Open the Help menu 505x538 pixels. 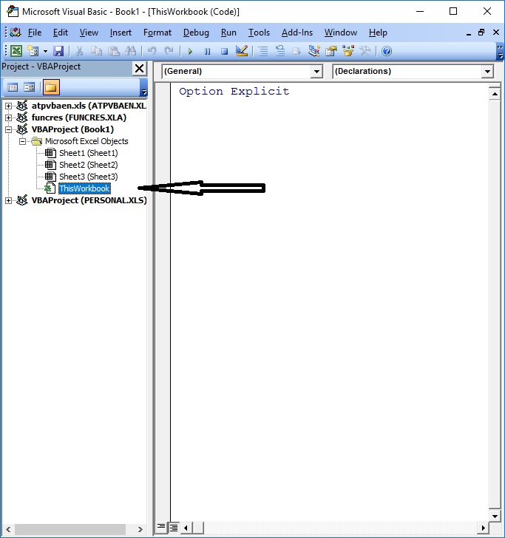(x=378, y=33)
